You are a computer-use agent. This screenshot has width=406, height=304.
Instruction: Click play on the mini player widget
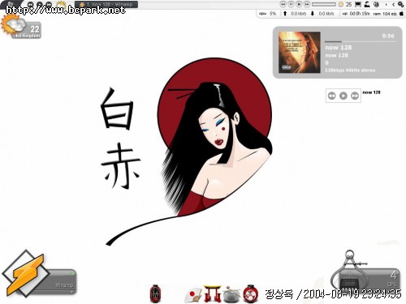tap(343, 96)
